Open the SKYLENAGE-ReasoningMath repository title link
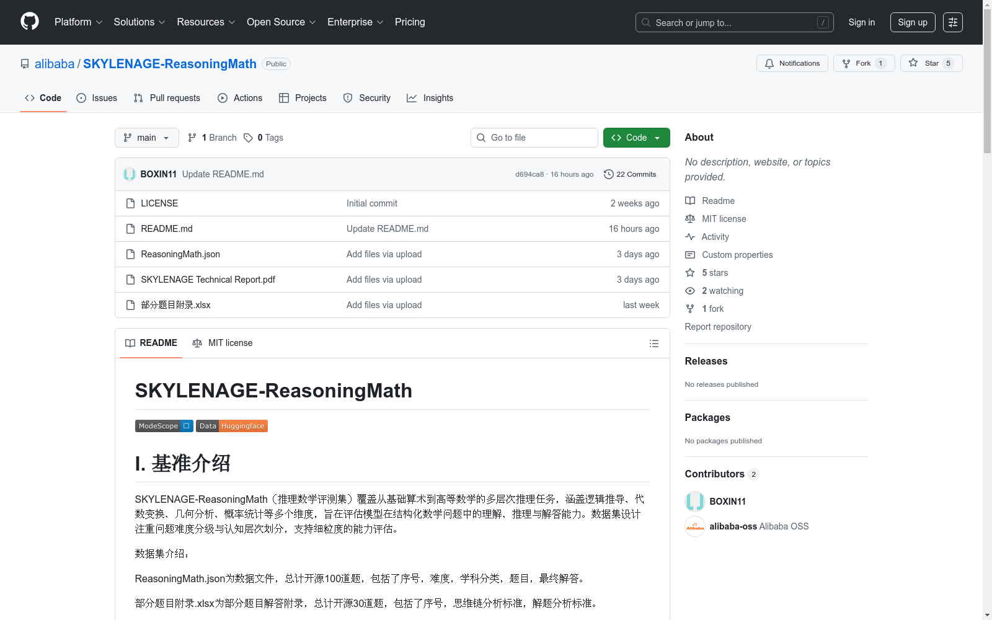 pyautogui.click(x=170, y=64)
